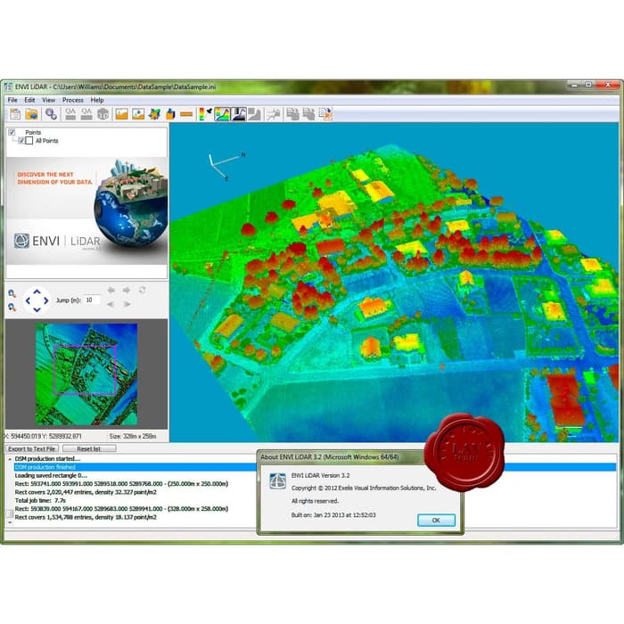Click the Reset list button

point(90,448)
